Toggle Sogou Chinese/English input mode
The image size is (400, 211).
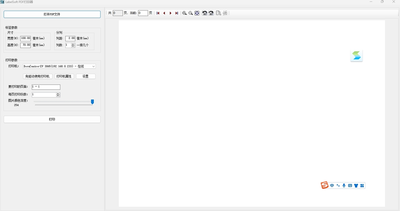pos(332,185)
